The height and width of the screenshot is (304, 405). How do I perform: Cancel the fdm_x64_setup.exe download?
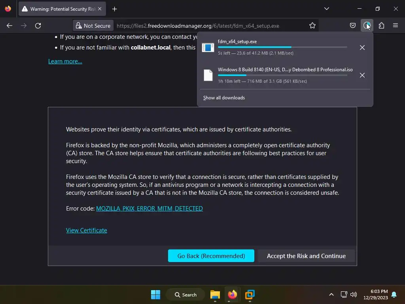(x=362, y=47)
